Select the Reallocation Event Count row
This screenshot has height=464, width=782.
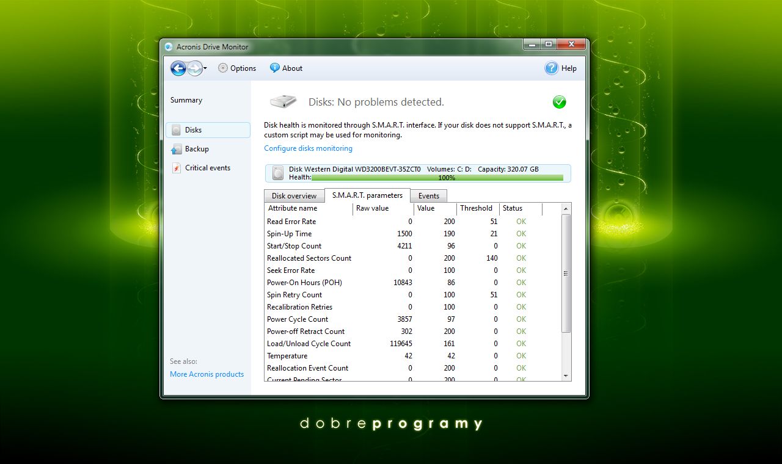point(412,368)
